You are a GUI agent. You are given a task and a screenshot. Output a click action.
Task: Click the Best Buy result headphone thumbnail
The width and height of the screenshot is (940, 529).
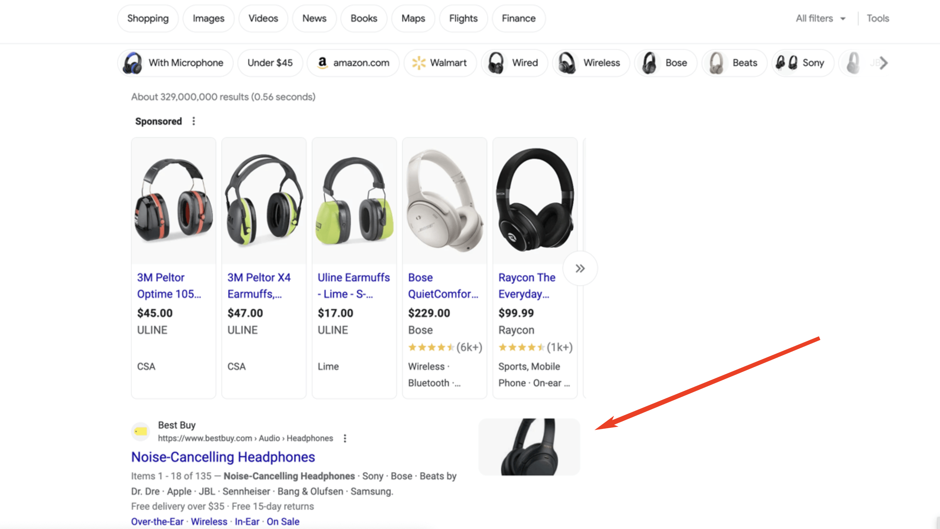click(x=529, y=447)
